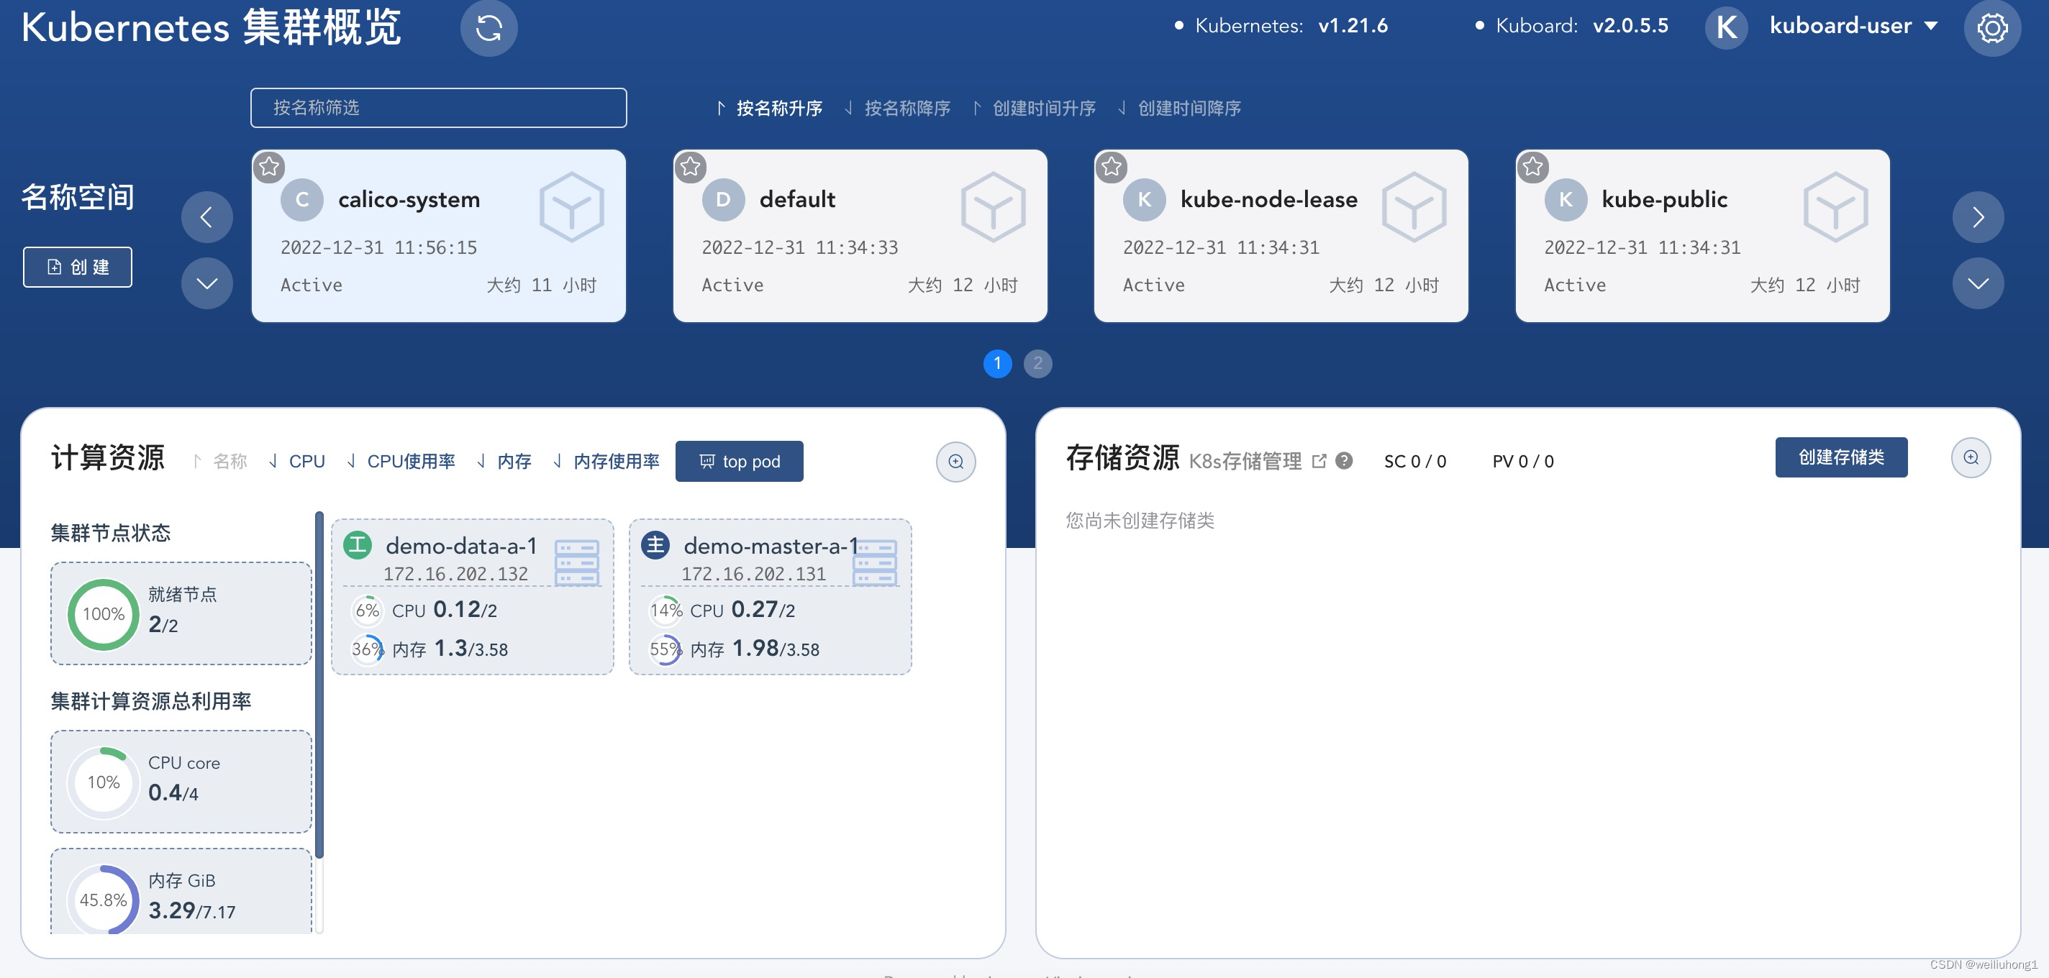
Task: Click the refresh cluster overview icon
Action: click(x=489, y=29)
